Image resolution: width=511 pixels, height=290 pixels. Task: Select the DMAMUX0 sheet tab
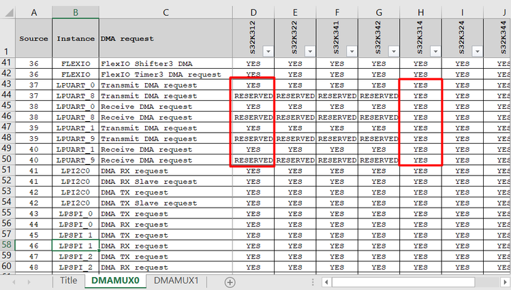point(115,280)
